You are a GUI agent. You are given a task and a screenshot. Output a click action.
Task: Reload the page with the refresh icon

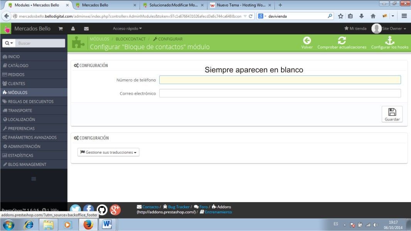coord(251,16)
